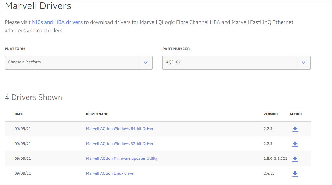Download the Firmware updater Utility
332x185 pixels.
click(x=295, y=159)
